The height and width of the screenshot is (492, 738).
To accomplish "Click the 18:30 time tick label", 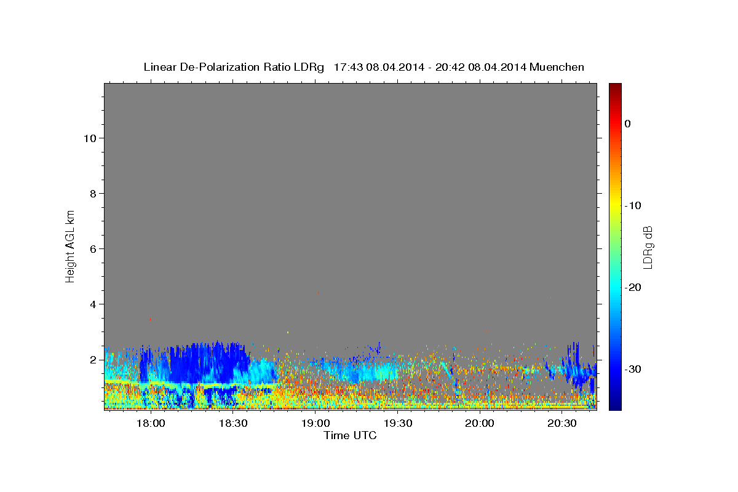I will click(232, 423).
